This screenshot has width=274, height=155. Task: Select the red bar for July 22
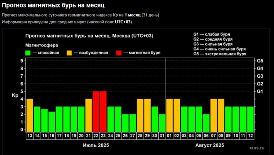(x=96, y=111)
